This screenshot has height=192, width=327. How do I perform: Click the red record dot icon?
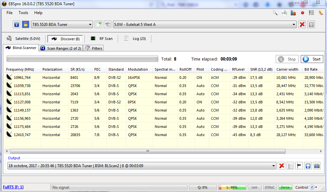(303, 13)
